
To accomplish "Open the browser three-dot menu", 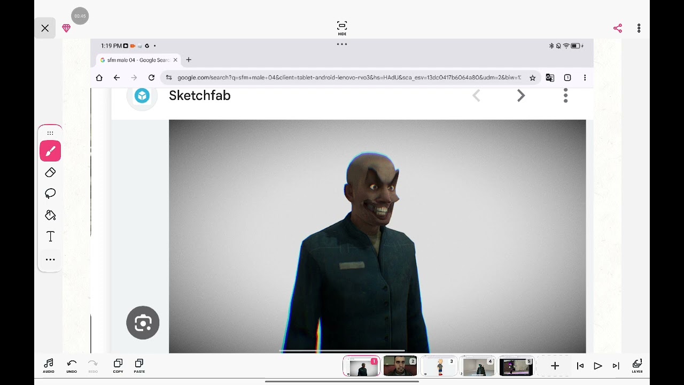I will (585, 78).
